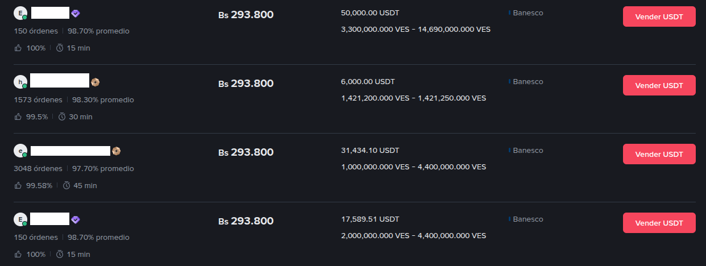Click the lowercase "e" seller avatar icon
This screenshot has height=266, width=706.
click(20, 151)
